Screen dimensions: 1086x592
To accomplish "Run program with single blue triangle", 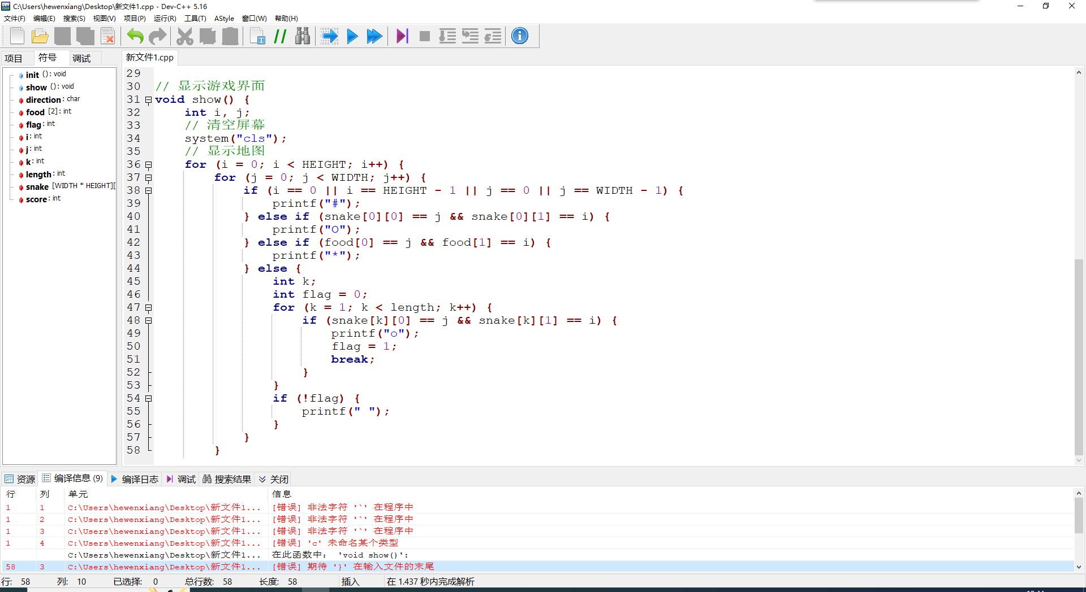I will pos(352,36).
